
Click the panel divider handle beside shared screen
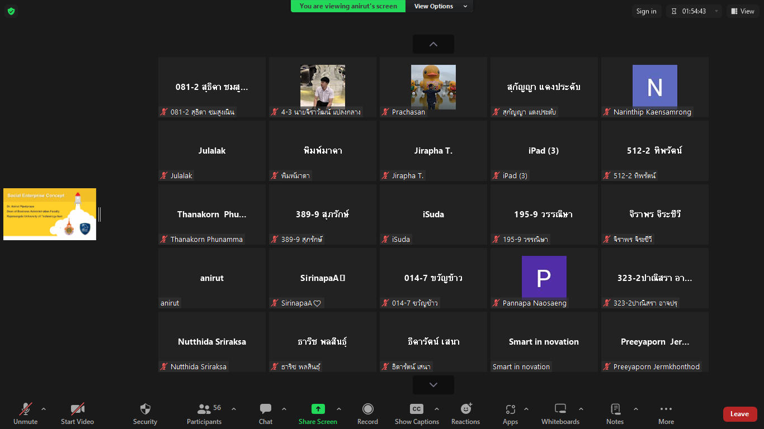[x=100, y=214]
